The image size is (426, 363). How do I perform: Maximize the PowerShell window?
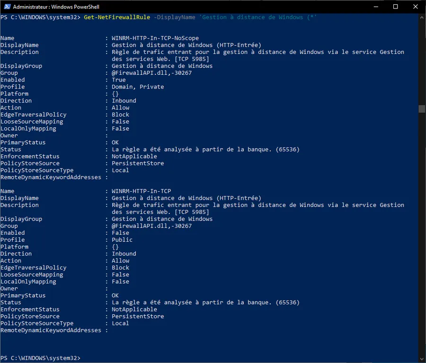pyautogui.click(x=396, y=7)
